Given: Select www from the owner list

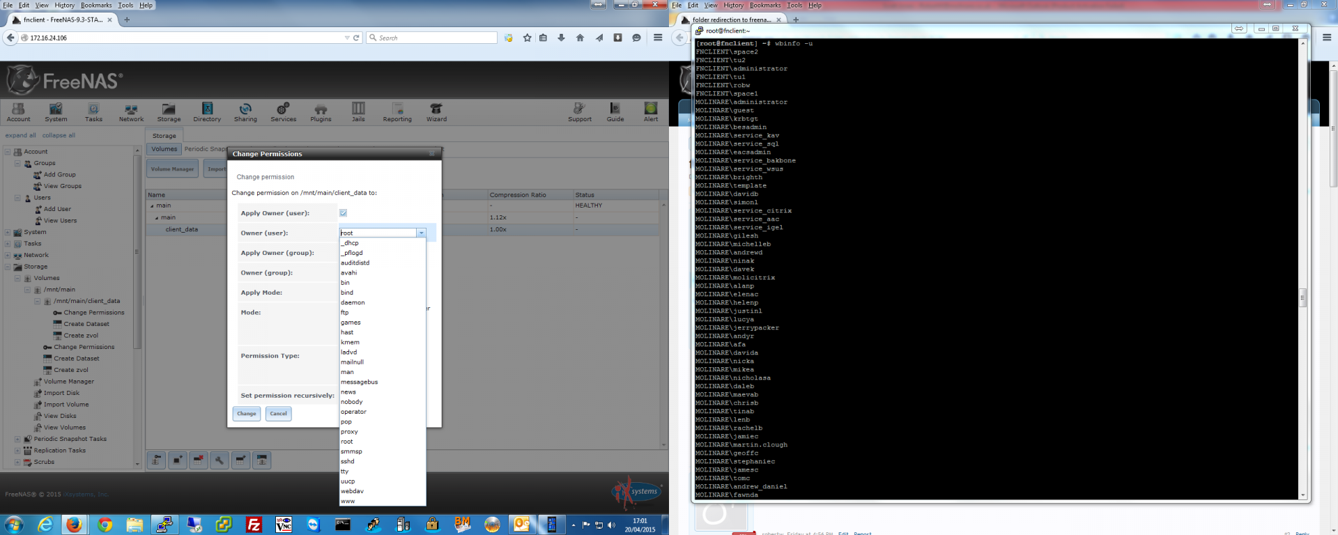Looking at the screenshot, I should (x=382, y=502).
